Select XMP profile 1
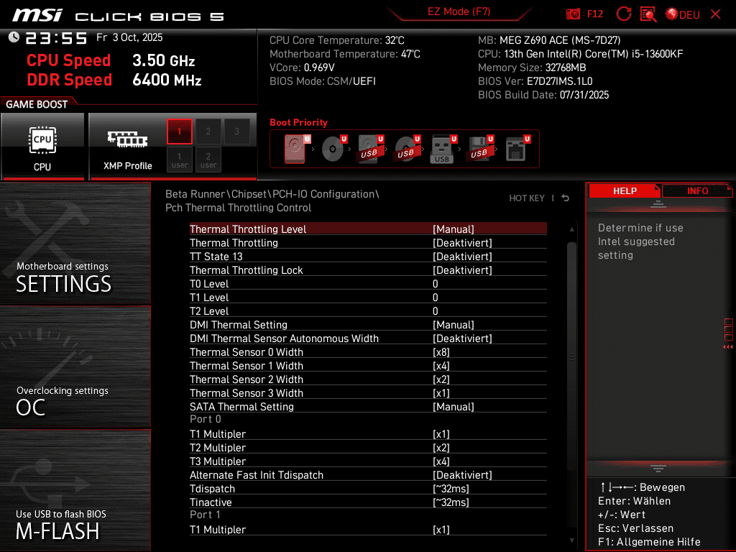 pos(179,132)
